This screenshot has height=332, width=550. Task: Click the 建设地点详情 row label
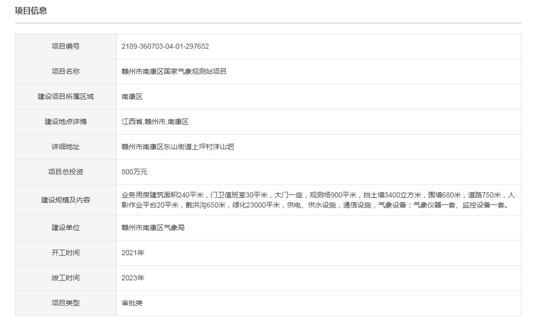click(67, 121)
